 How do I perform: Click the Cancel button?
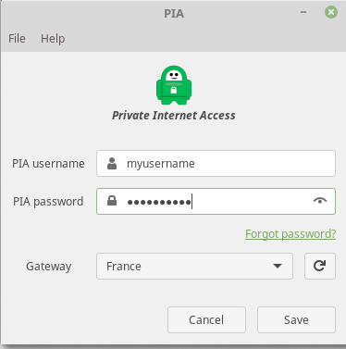coord(206,320)
